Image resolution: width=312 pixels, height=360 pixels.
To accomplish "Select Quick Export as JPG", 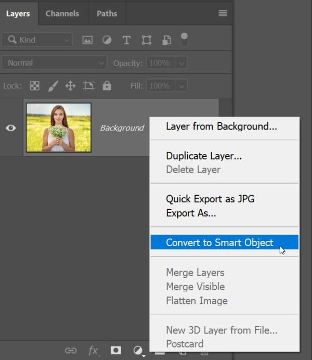I will click(225, 199).
